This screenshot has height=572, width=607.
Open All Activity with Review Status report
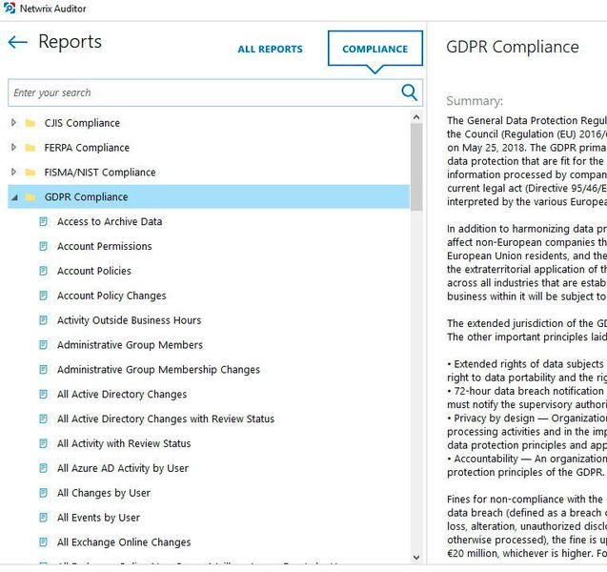(x=124, y=444)
